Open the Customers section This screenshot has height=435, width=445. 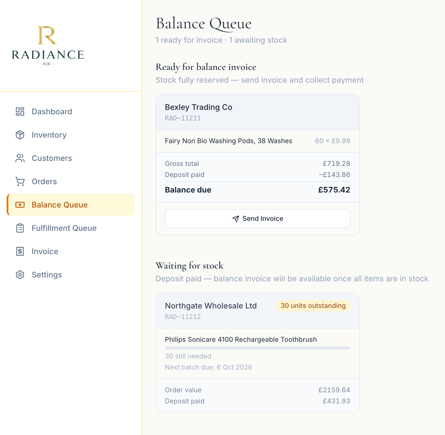(x=71, y=158)
